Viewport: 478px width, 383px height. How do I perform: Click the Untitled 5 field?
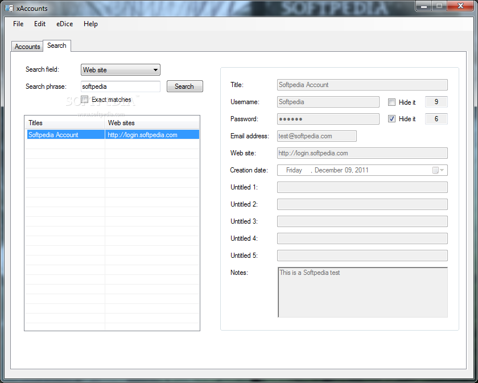362,256
